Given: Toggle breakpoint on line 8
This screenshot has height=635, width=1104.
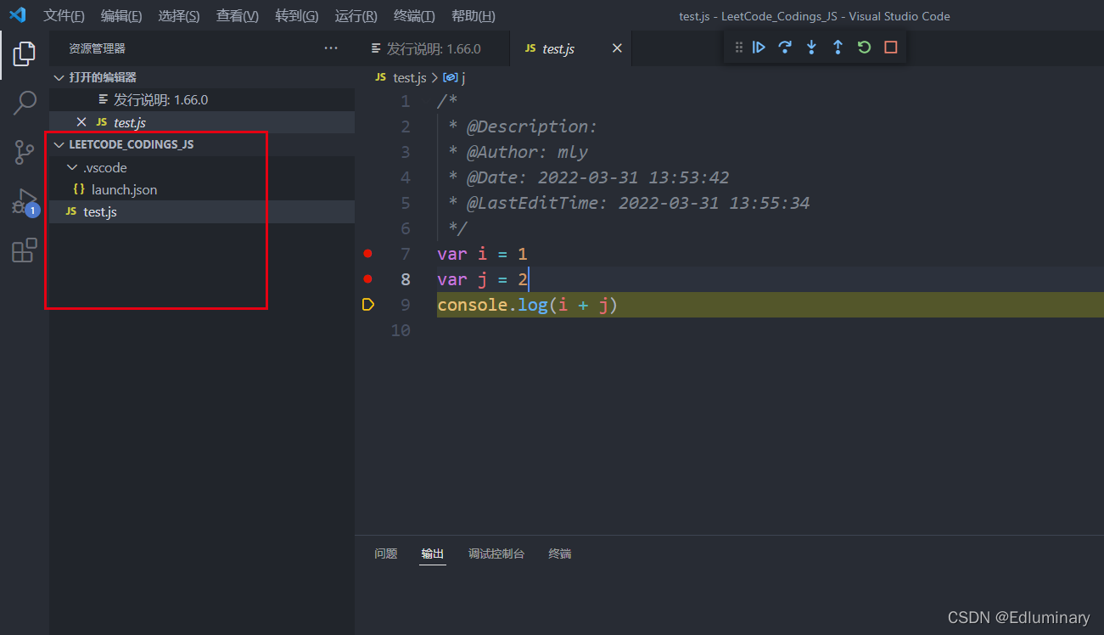Looking at the screenshot, I should pyautogui.click(x=367, y=278).
